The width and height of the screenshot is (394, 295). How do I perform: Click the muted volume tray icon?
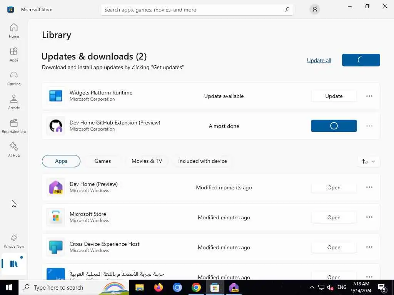pos(330,287)
